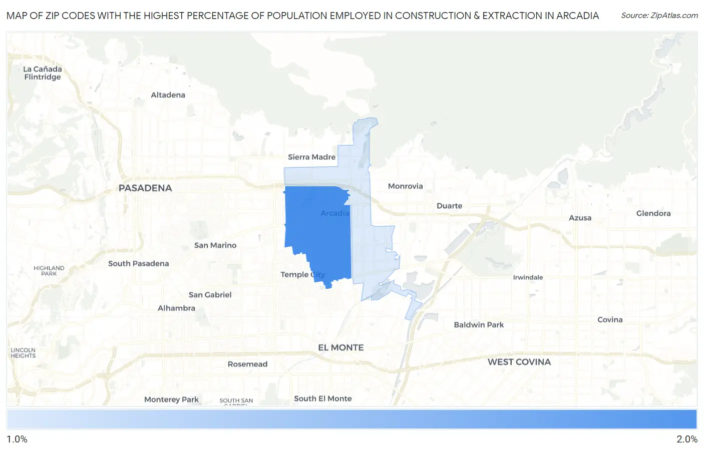Click the 2.0% legend maximum value

click(x=687, y=439)
